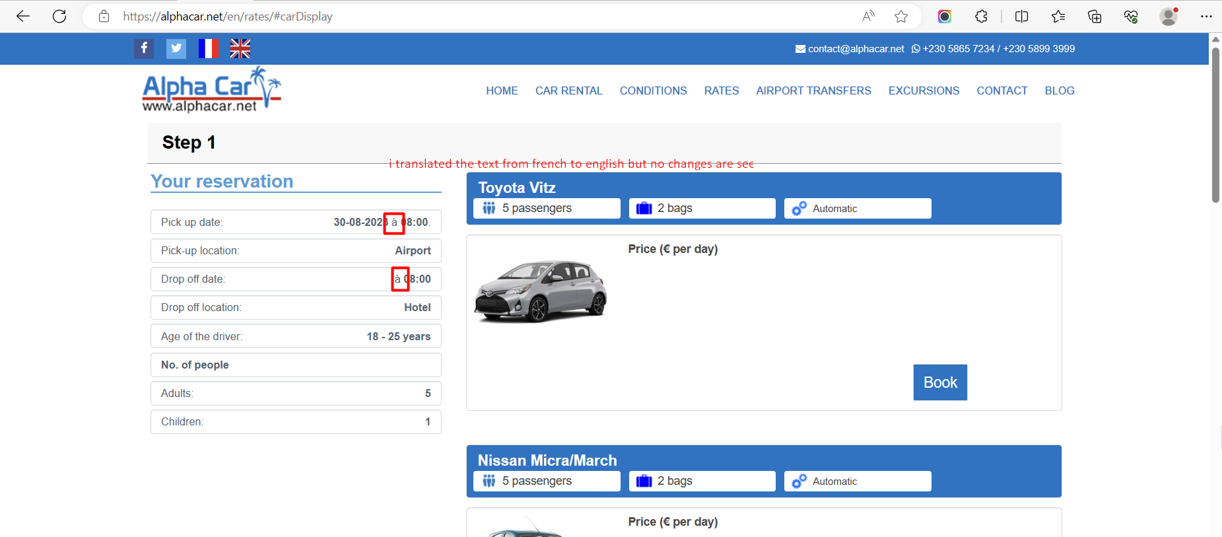This screenshot has height=537, width=1222.
Task: Click the Step 1 heading
Action: tap(189, 143)
